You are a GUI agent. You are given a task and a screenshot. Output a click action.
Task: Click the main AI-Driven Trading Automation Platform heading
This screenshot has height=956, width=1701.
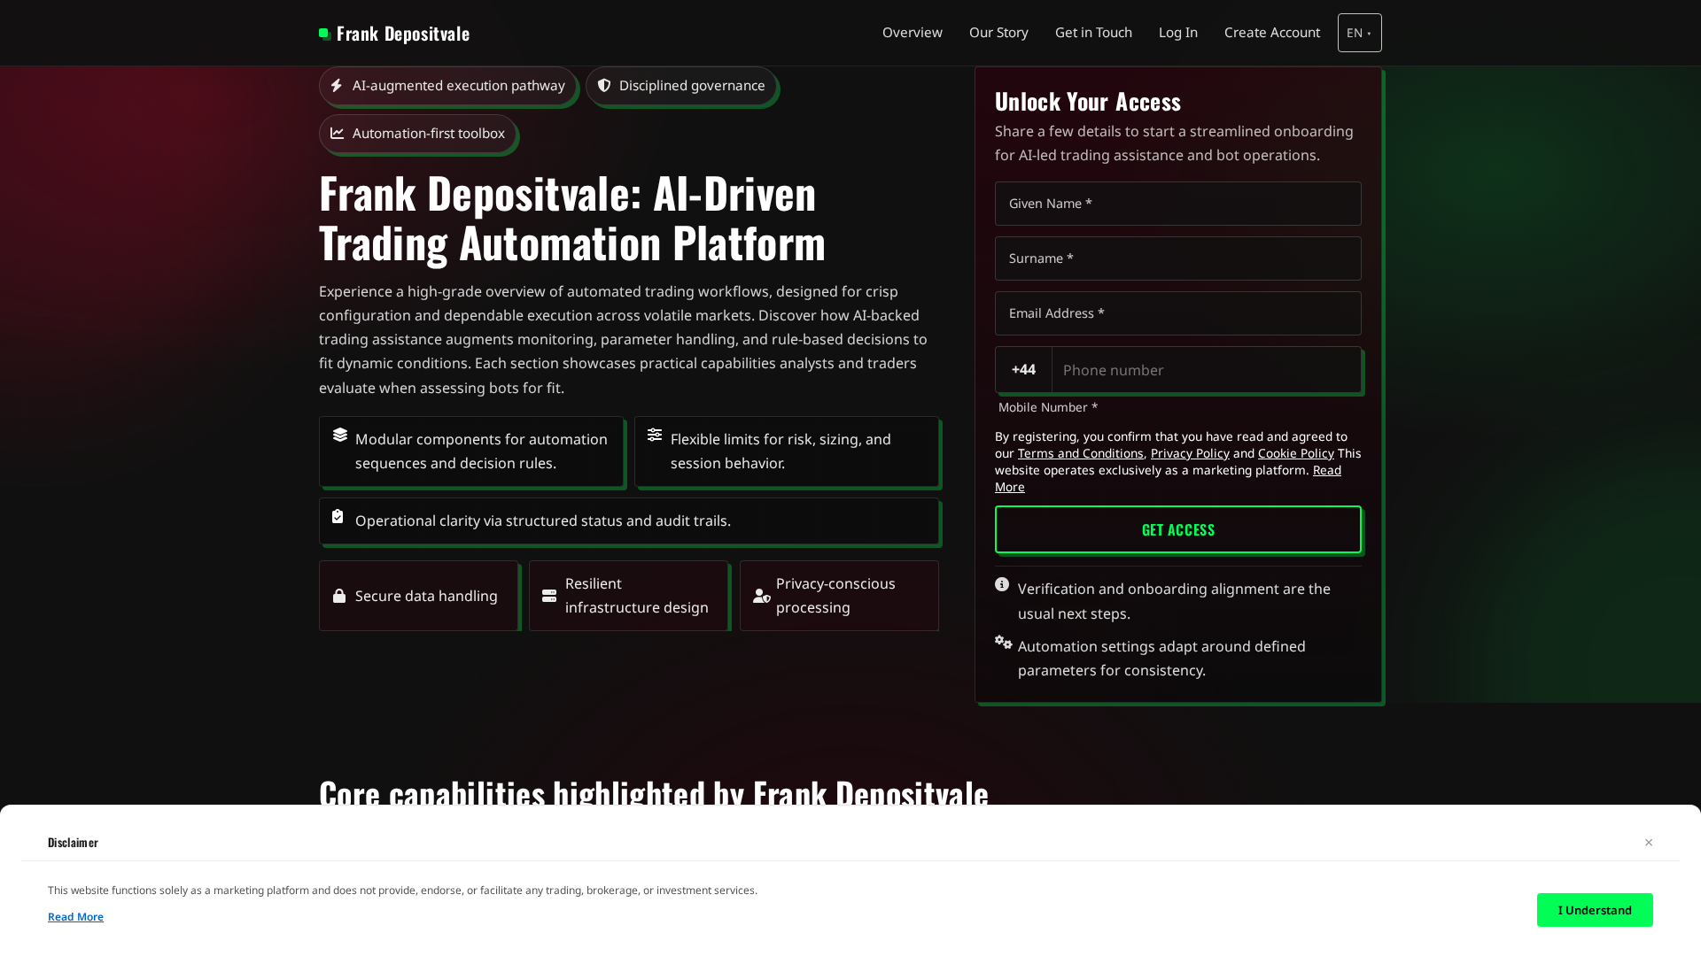pyautogui.click(x=572, y=218)
